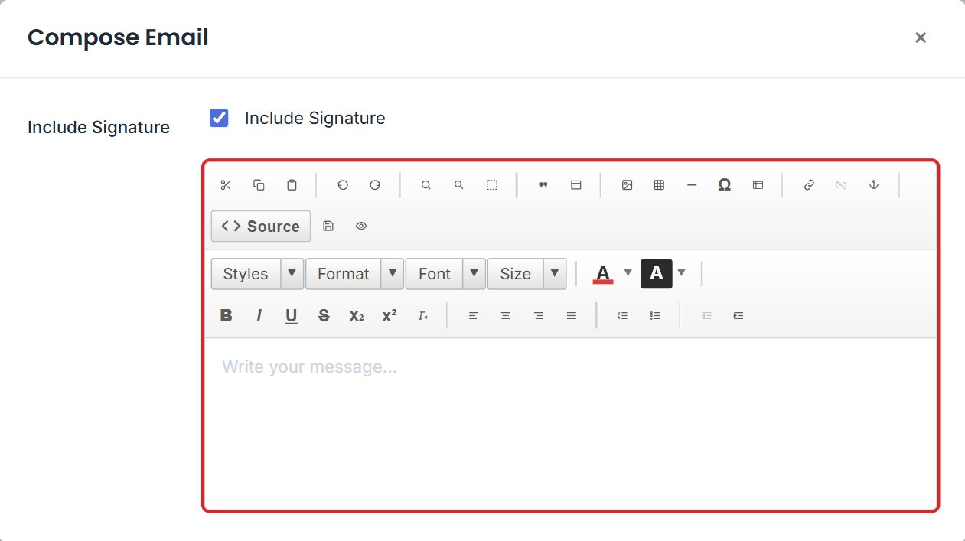
Task: Click the templates icon after Omega
Action: coord(758,185)
